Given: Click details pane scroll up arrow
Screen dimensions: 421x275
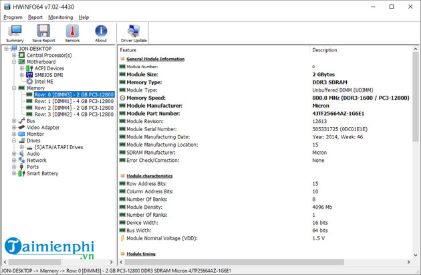Looking at the screenshot, I should (416, 50).
